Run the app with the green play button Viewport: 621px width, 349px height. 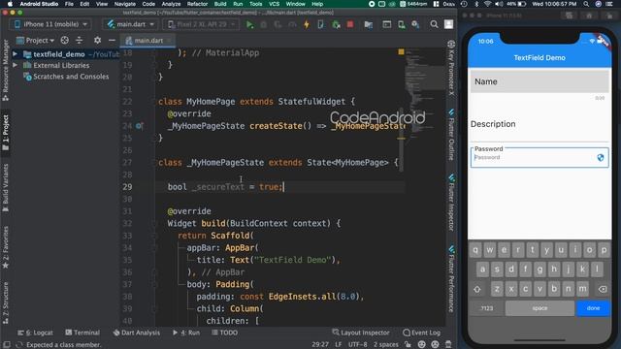click(249, 24)
